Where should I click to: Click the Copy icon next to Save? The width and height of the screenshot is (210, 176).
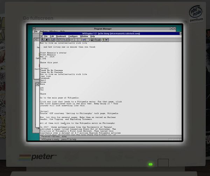[x=95, y=40]
